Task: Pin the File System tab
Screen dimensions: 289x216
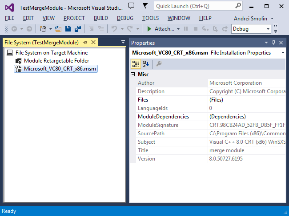Action: (x=85, y=43)
